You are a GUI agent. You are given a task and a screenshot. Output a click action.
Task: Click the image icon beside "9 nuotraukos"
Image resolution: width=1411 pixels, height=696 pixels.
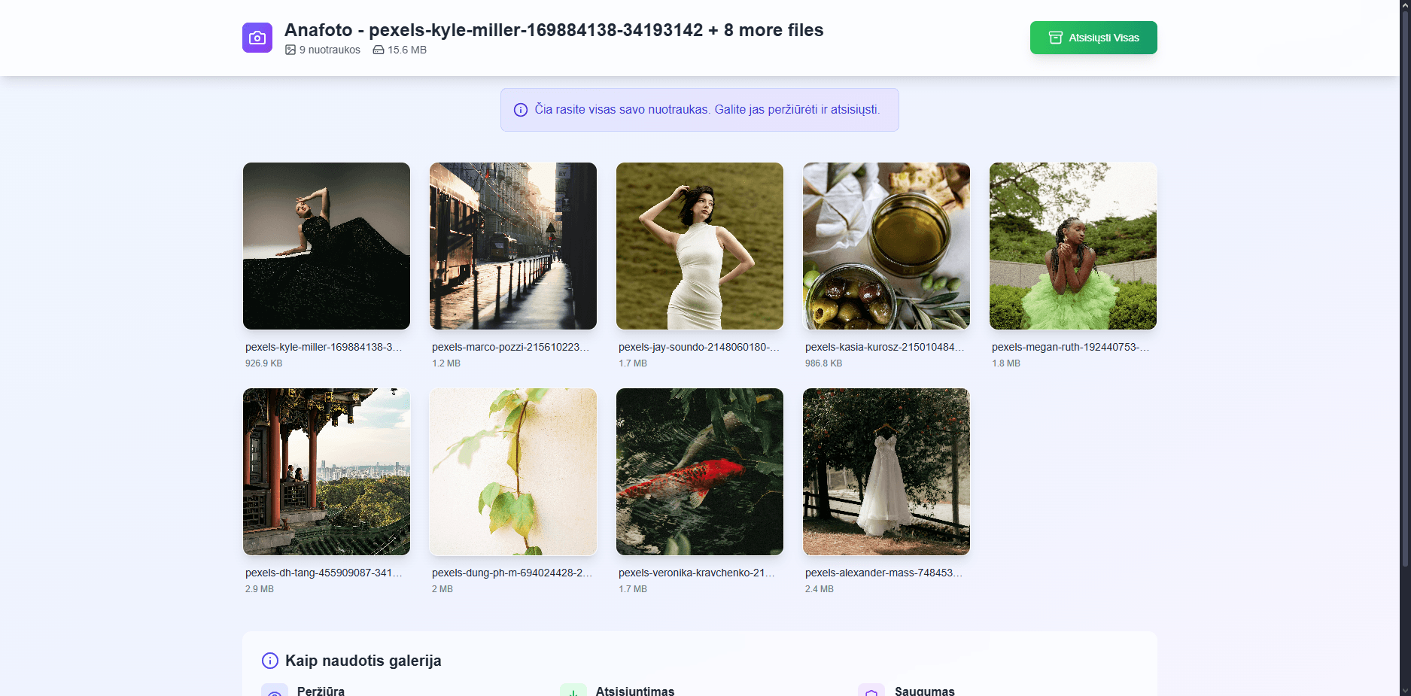[290, 50]
